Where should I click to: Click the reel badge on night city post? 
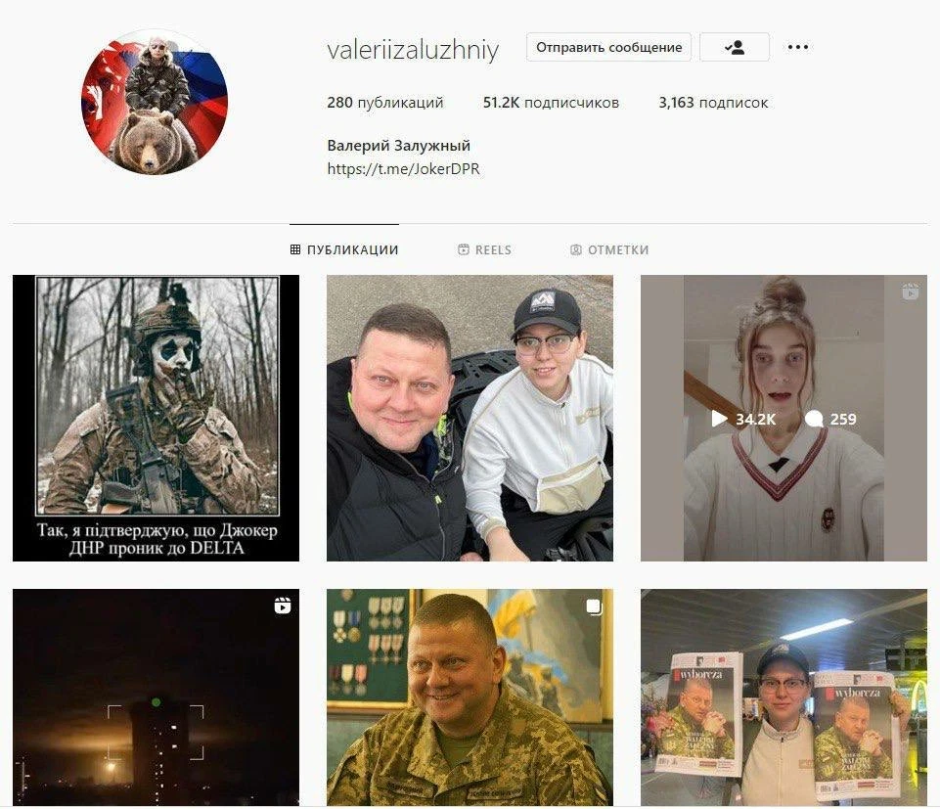283,606
